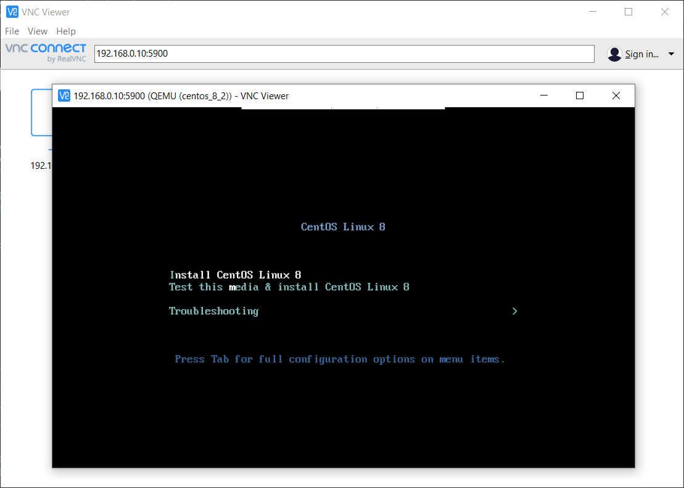The width and height of the screenshot is (684, 488).
Task: Minimize the main VNC Viewer window
Action: [592, 12]
